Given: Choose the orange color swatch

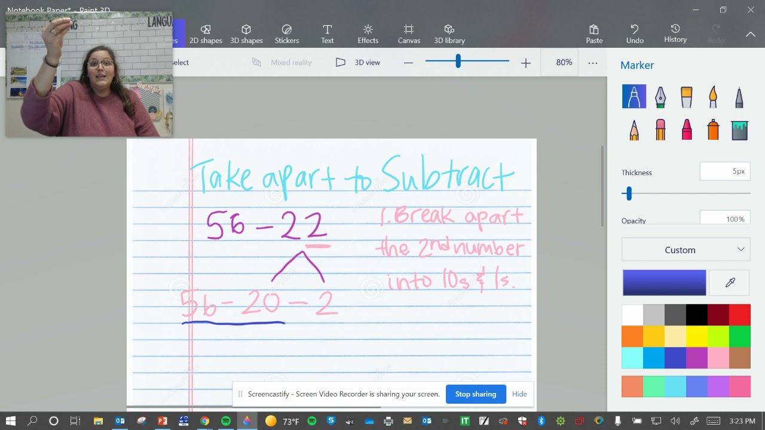Looking at the screenshot, I should [632, 336].
